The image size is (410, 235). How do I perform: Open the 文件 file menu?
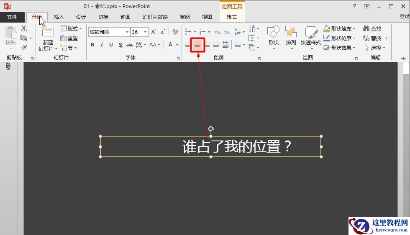tap(12, 17)
